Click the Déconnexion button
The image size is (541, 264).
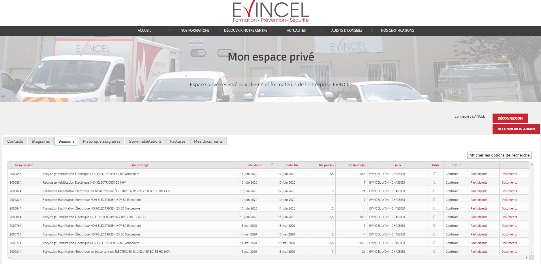[510, 118]
